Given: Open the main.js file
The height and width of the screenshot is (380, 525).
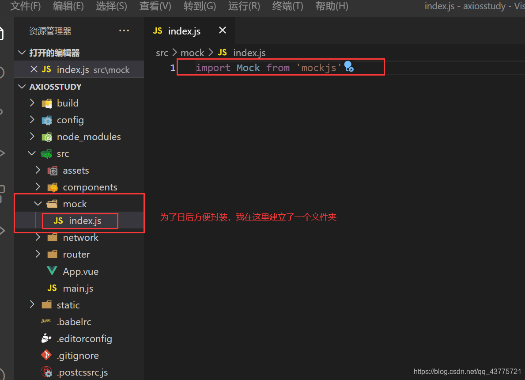Looking at the screenshot, I should (x=78, y=288).
